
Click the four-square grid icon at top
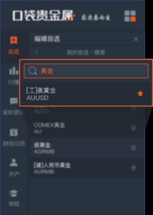pyautogui.click(x=130, y=16)
